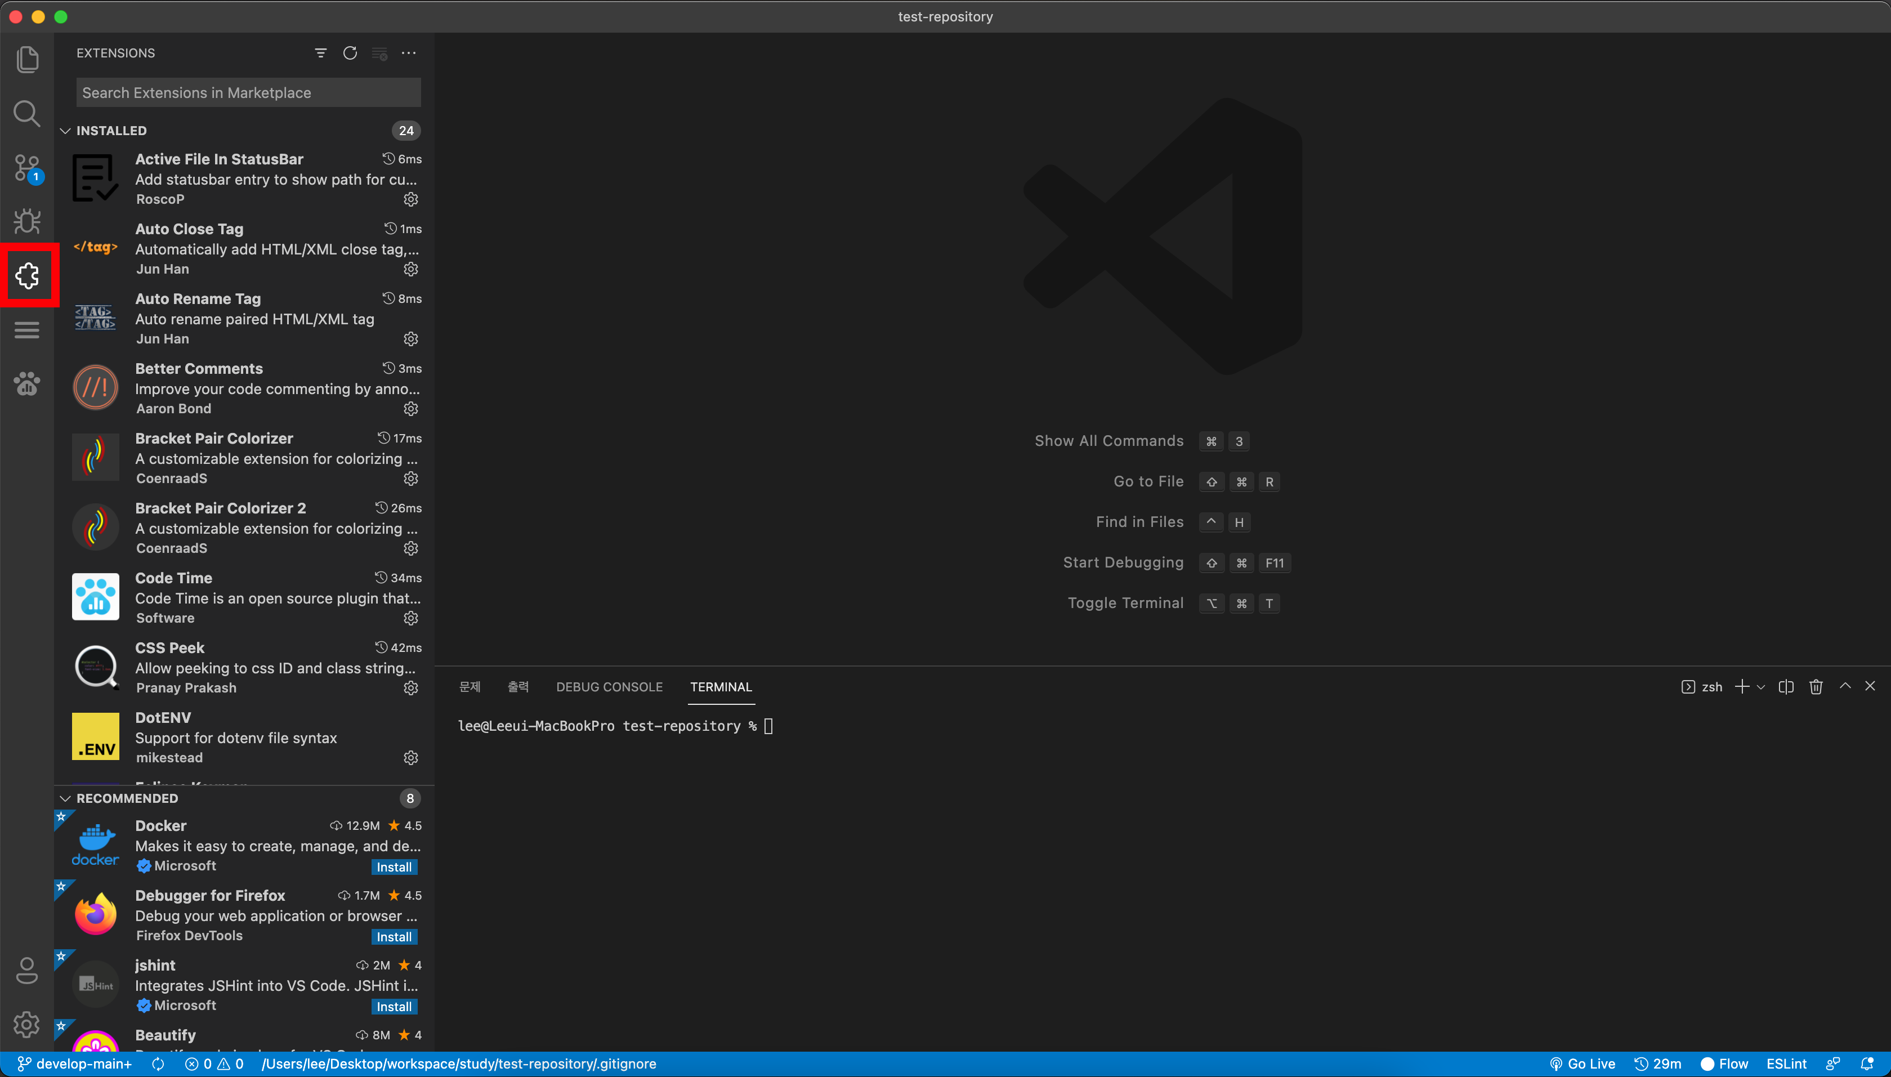Collapse the RECOMMENDED extensions section
Viewport: 1891px width, 1077px height.
(65, 798)
